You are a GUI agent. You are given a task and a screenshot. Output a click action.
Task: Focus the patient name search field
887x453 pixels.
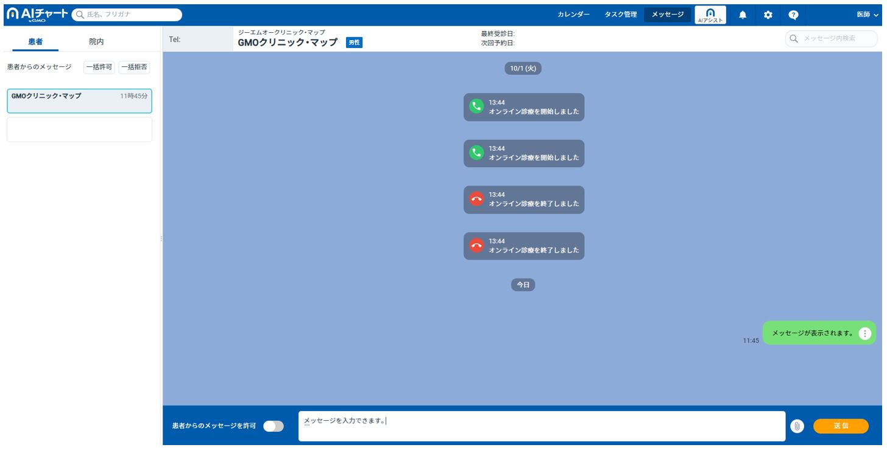coord(127,14)
